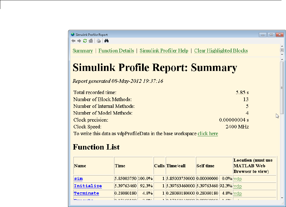Click the top frame scrollbar down arrow
The height and width of the screenshot is (207, 286).
tap(282, 54)
